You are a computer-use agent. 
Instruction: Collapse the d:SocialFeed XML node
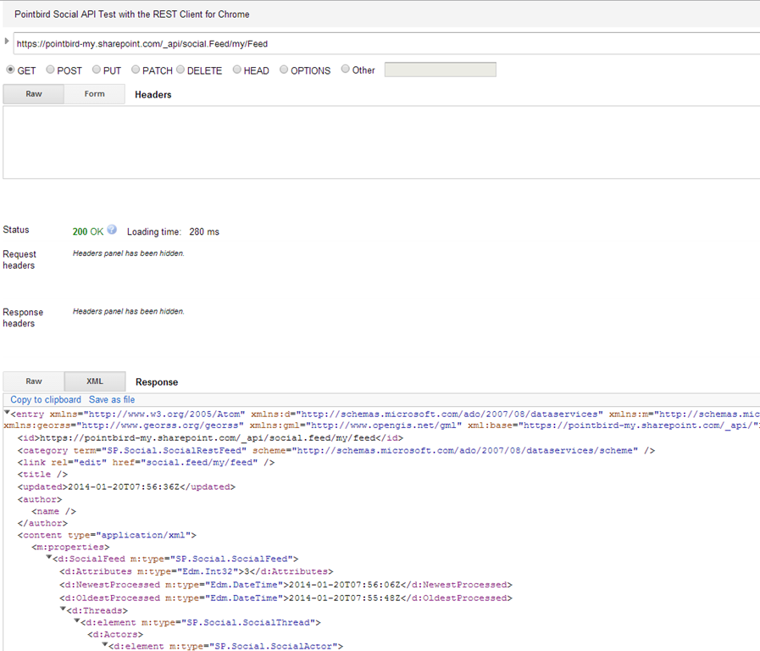click(49, 558)
